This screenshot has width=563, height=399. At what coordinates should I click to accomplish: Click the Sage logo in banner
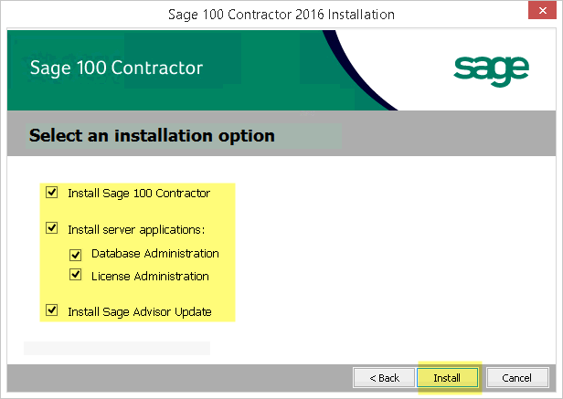coord(491,70)
